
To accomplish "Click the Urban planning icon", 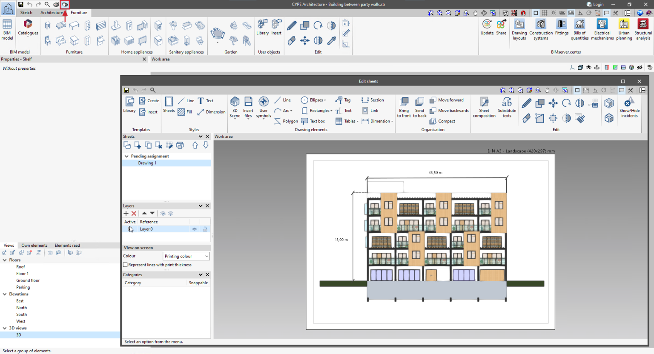I will coord(624,29).
